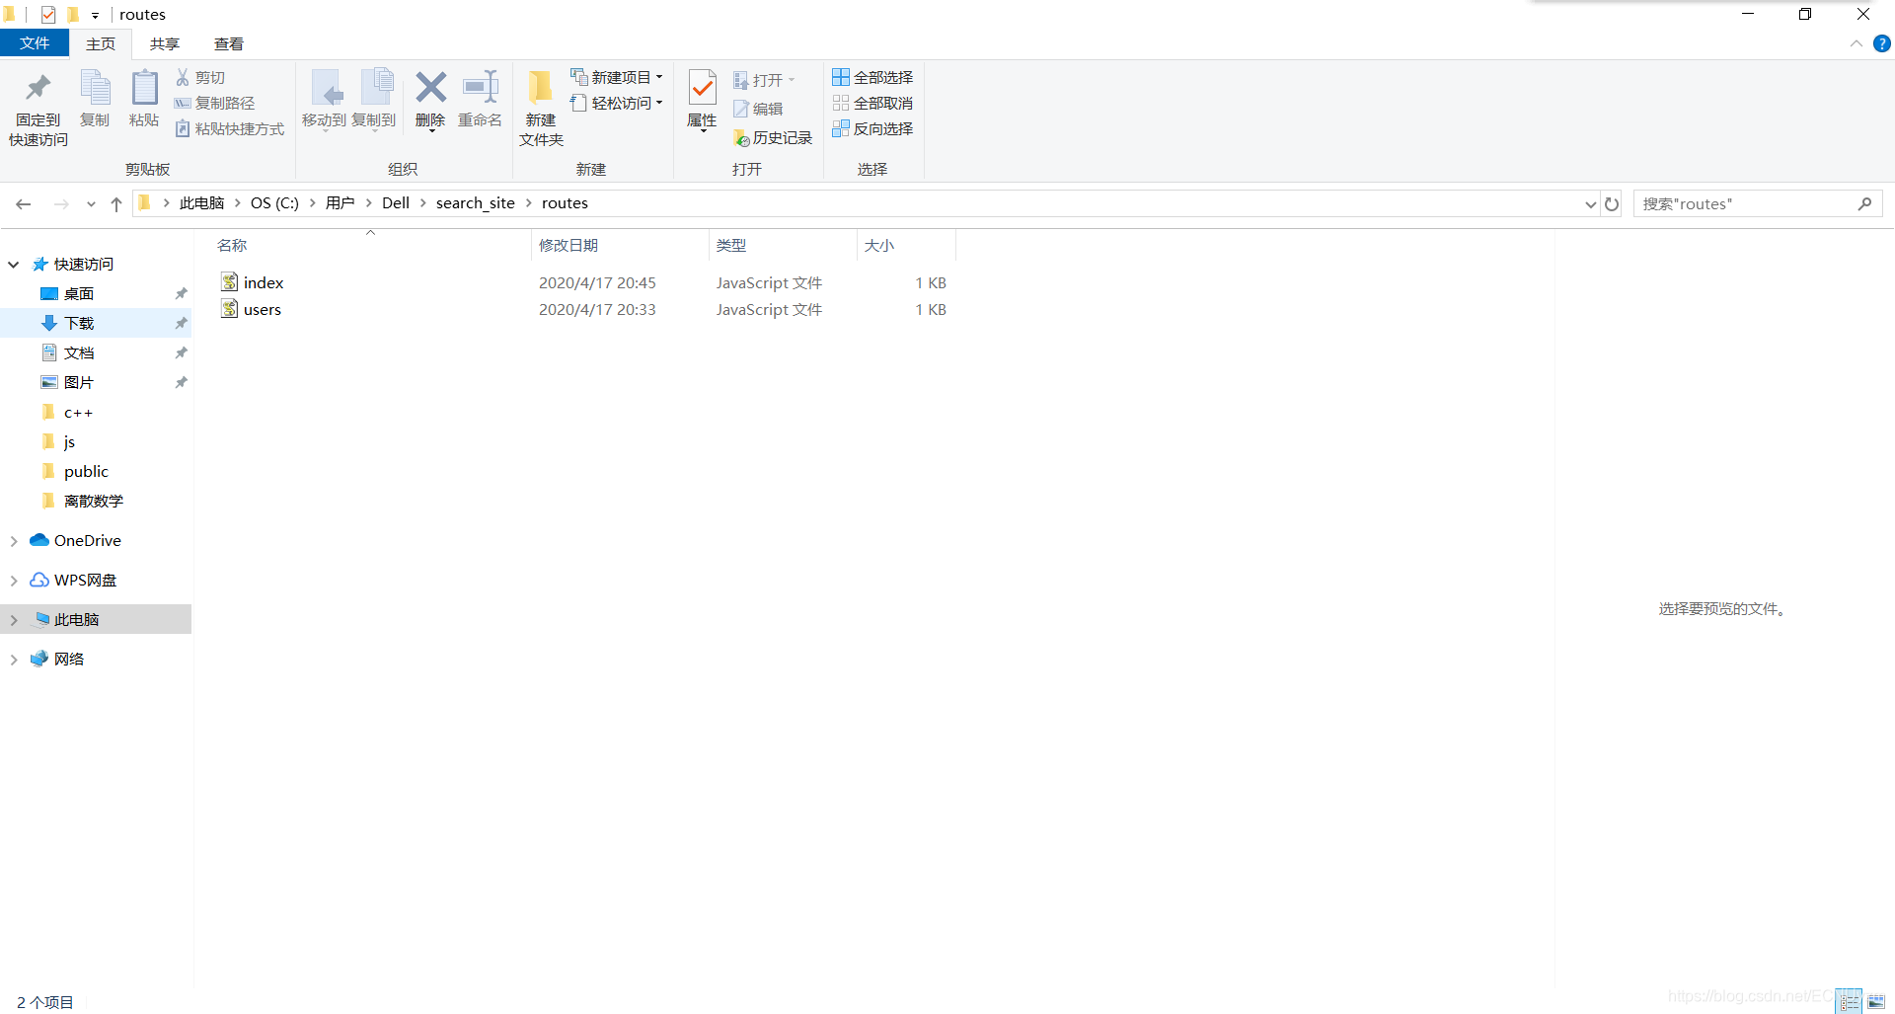Click the Properties (属性) checkmark icon
The image size is (1895, 1014).
702,88
